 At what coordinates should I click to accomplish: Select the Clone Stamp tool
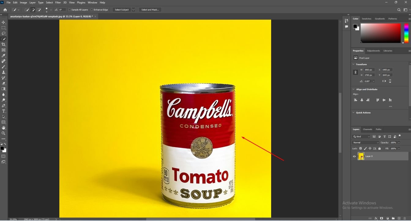4,72
